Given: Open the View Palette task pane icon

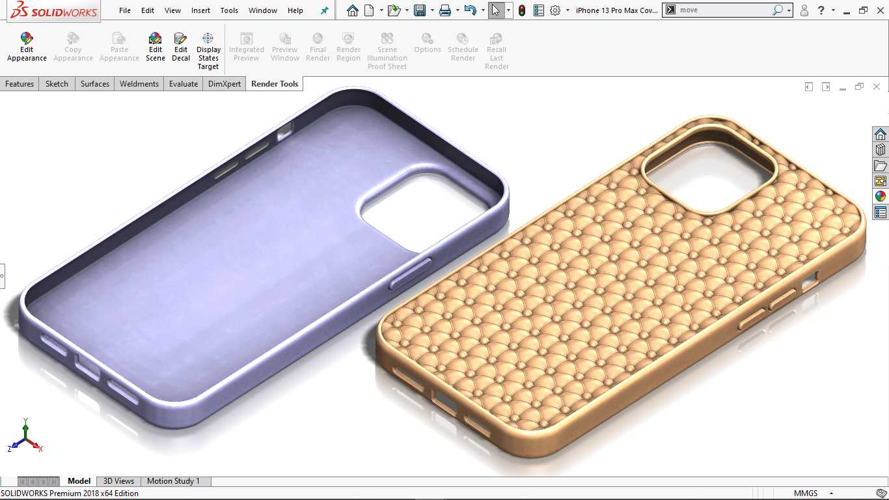Looking at the screenshot, I should 881,181.
